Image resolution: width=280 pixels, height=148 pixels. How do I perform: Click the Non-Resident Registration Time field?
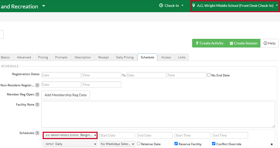click(x=101, y=85)
